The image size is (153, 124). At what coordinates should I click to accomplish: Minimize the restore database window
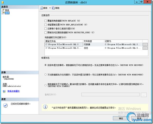(x=137, y=2)
